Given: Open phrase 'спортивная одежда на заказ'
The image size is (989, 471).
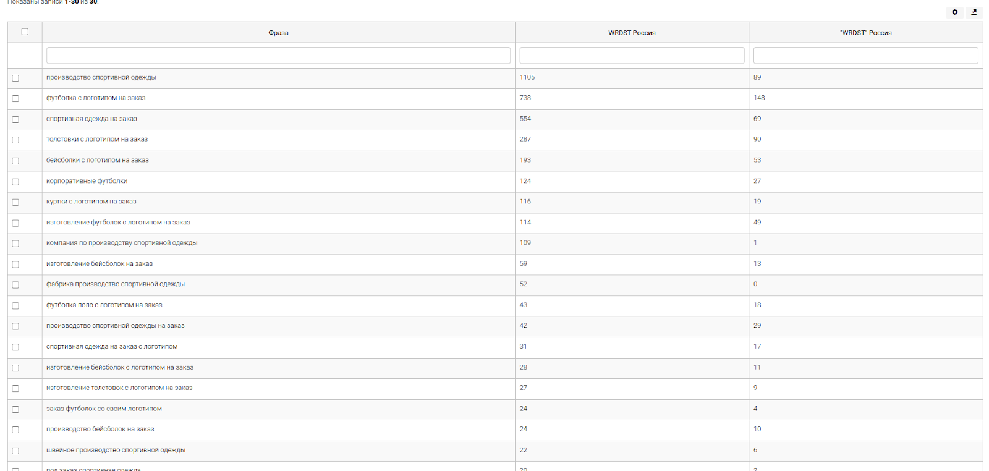Looking at the screenshot, I should pyautogui.click(x=91, y=119).
